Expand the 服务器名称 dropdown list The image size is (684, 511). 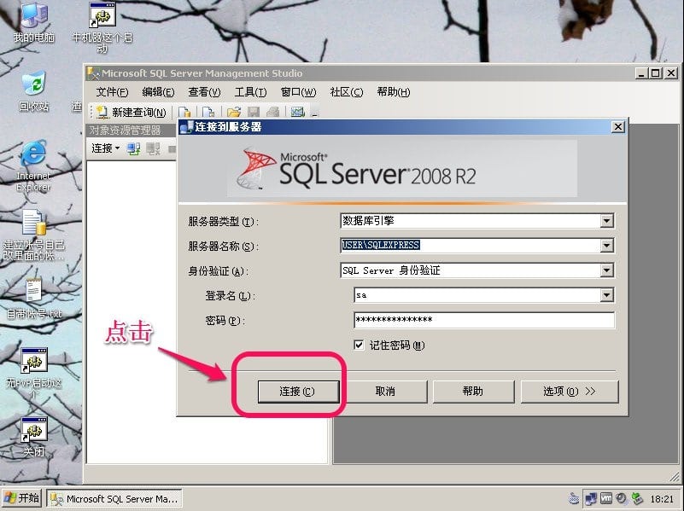(x=607, y=245)
